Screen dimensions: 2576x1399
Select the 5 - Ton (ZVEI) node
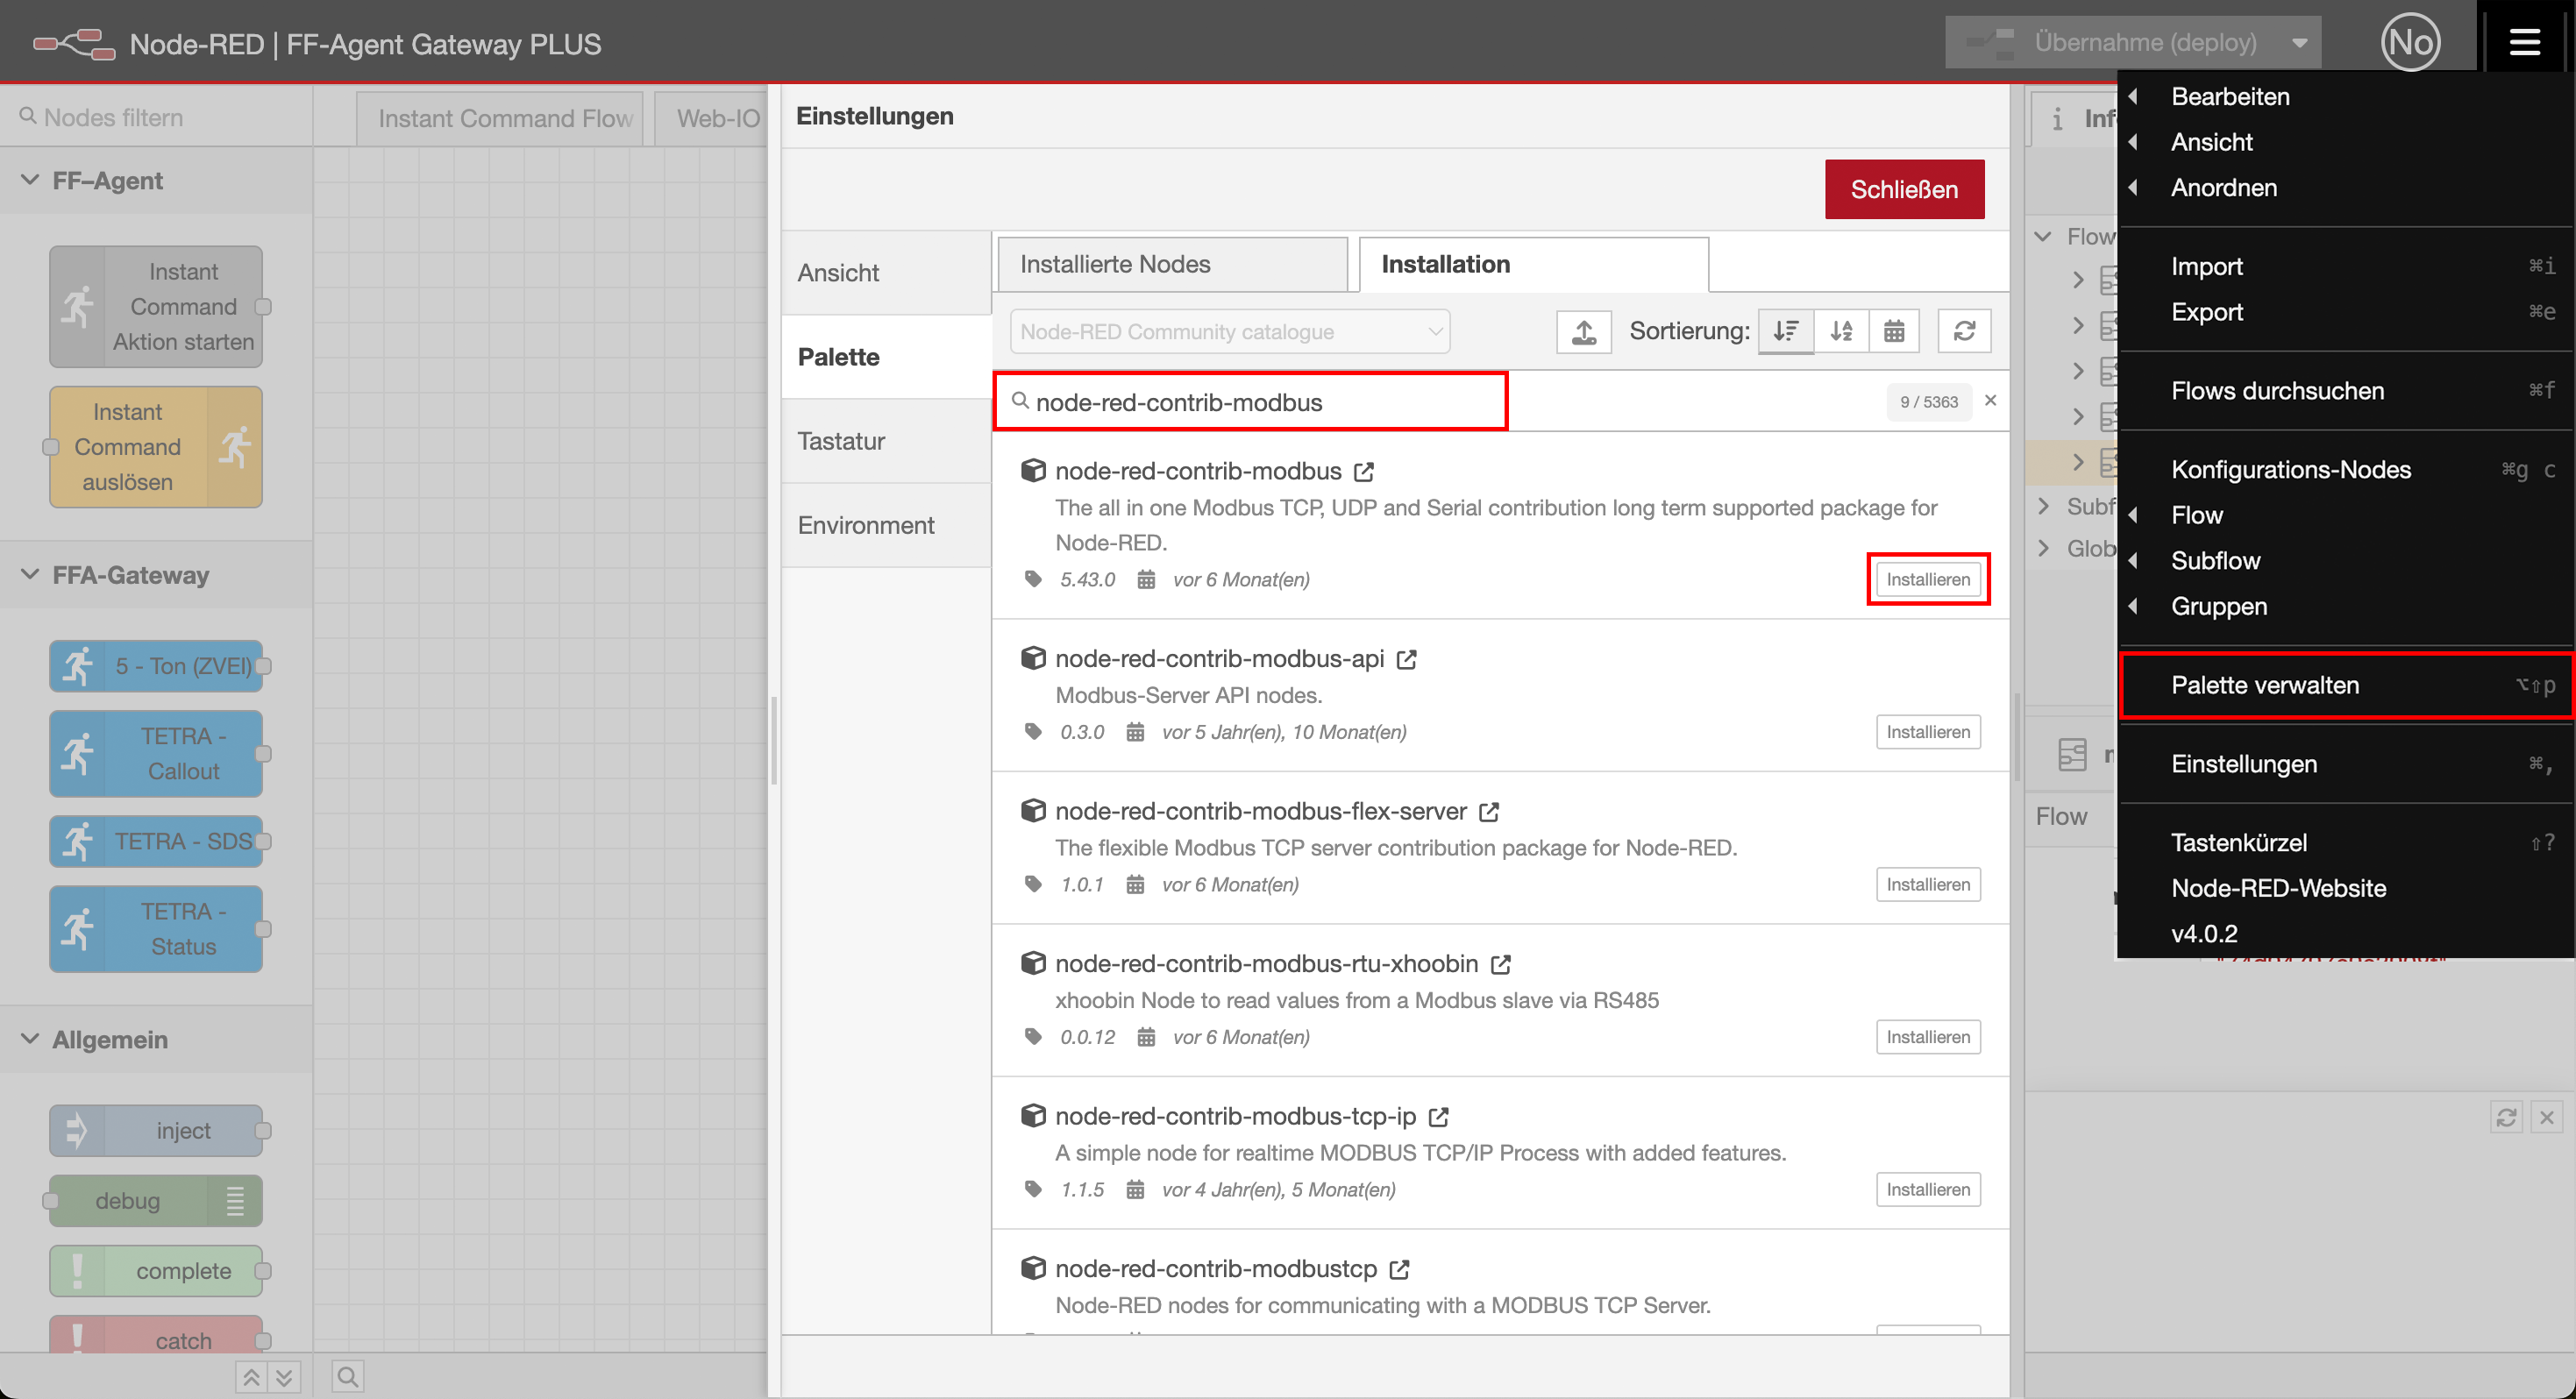[x=156, y=666]
